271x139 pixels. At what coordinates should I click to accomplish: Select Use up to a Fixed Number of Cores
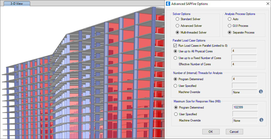click(x=197, y=58)
